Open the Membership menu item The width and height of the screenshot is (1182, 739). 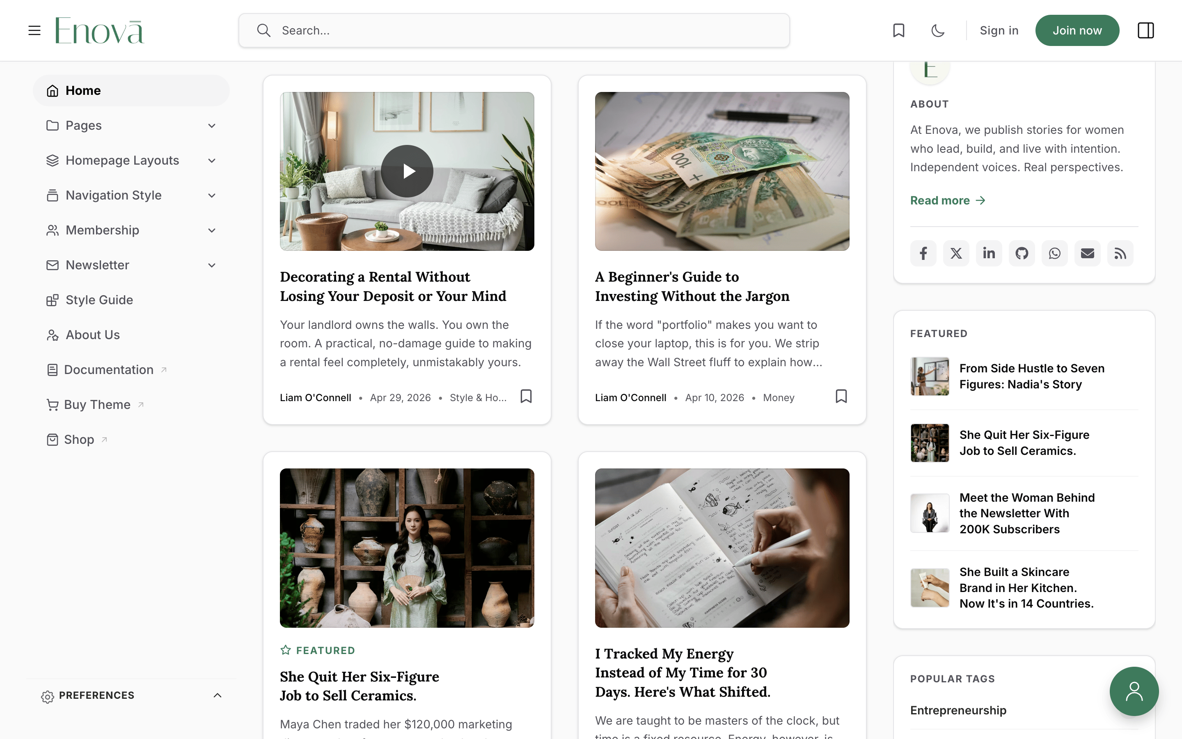click(x=102, y=230)
